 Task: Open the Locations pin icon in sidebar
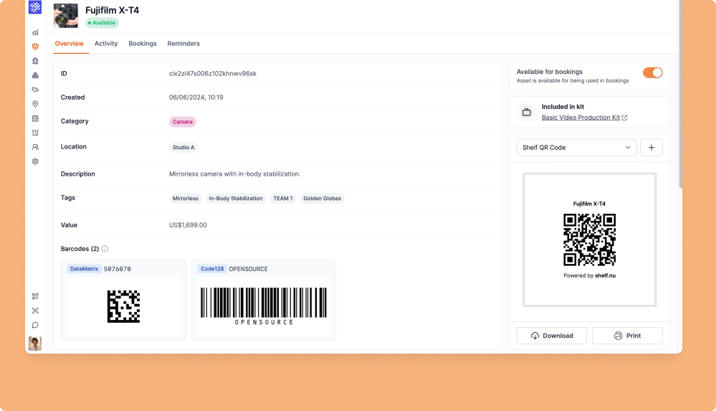(x=35, y=104)
